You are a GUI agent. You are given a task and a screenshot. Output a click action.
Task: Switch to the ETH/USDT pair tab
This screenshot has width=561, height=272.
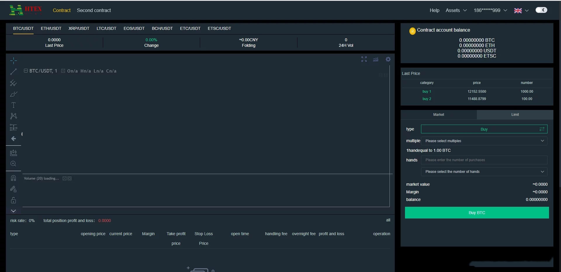[51, 28]
